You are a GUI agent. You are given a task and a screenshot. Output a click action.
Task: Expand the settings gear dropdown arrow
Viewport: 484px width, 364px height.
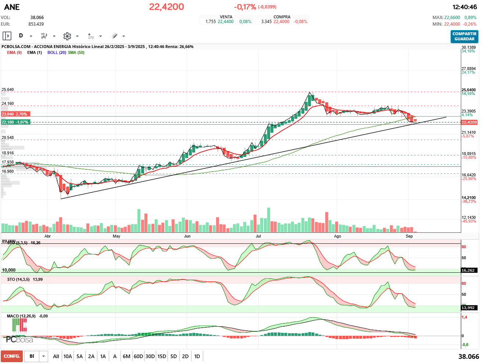pos(77,36)
